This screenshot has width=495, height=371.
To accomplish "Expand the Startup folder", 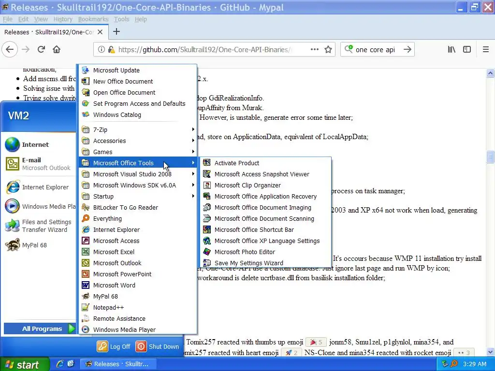I will coord(138,196).
